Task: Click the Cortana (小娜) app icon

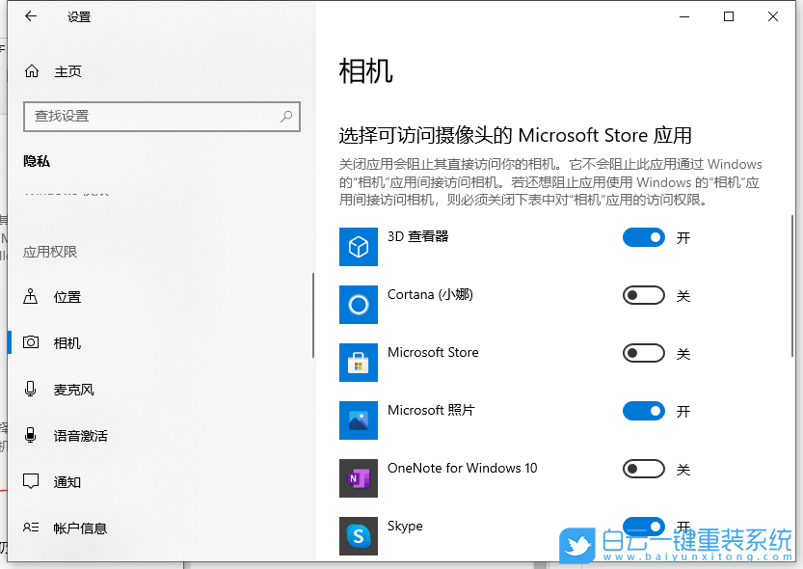Action: click(x=358, y=305)
